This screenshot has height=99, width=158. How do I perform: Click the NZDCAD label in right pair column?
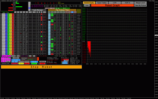click(x=79, y=45)
